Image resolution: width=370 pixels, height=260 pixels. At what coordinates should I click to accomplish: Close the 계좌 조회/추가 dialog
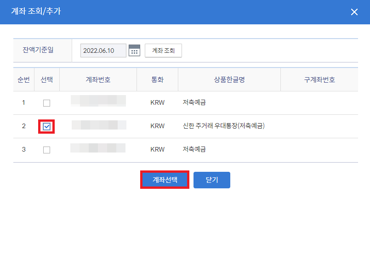[x=354, y=12]
